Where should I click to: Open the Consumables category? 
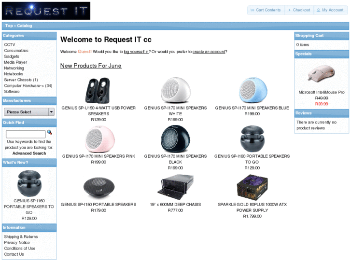[x=16, y=51]
